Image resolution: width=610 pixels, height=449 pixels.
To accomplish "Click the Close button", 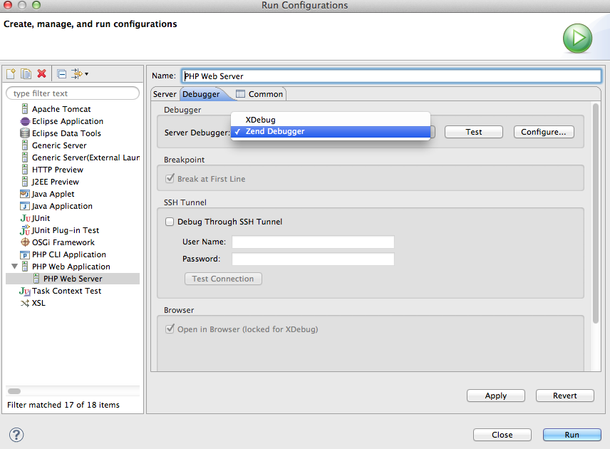I will (x=502, y=435).
